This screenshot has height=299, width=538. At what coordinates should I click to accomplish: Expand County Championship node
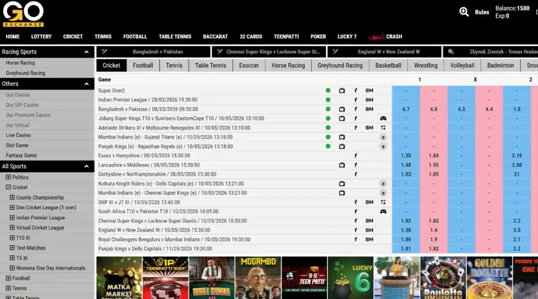coord(12,198)
